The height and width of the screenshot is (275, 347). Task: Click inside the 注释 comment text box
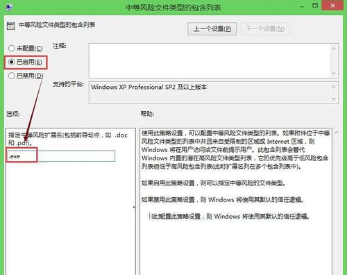pos(210,60)
